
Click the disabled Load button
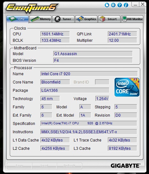pos(44,166)
